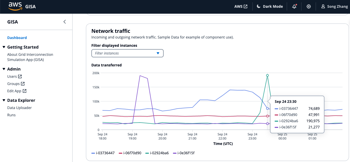Collapse the GISA sidebar panel
Screen dimensions: 350x162
click(64, 22)
